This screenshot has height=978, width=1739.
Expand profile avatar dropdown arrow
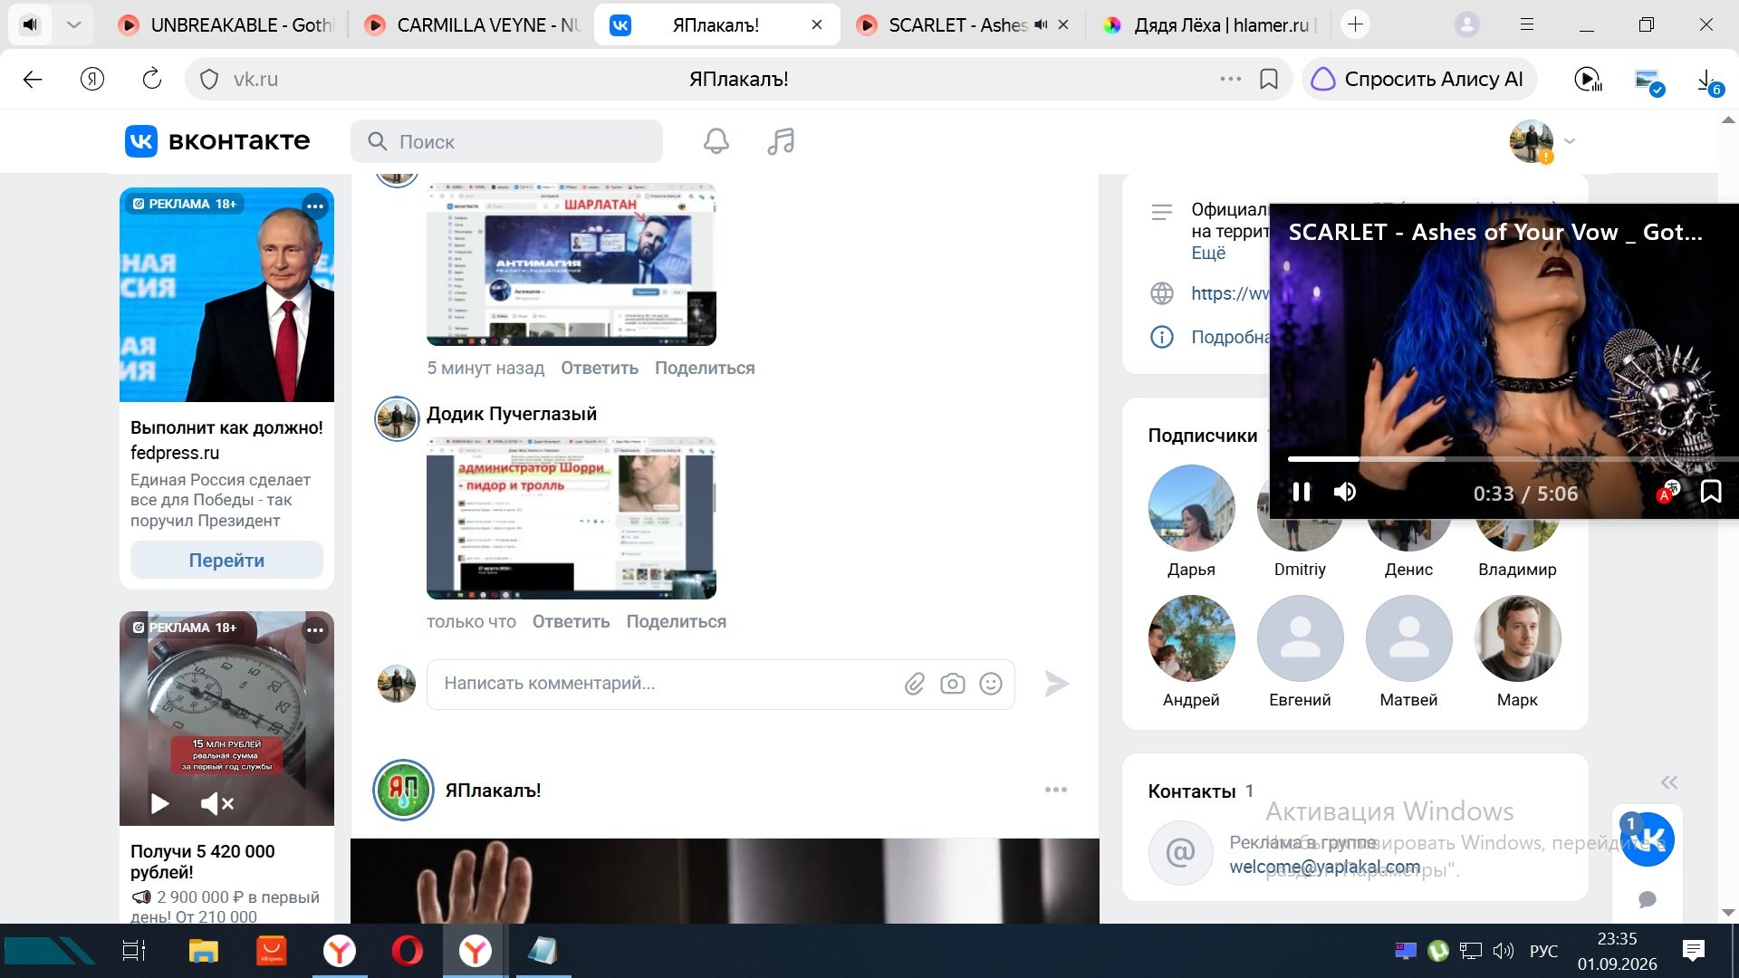[1570, 141]
